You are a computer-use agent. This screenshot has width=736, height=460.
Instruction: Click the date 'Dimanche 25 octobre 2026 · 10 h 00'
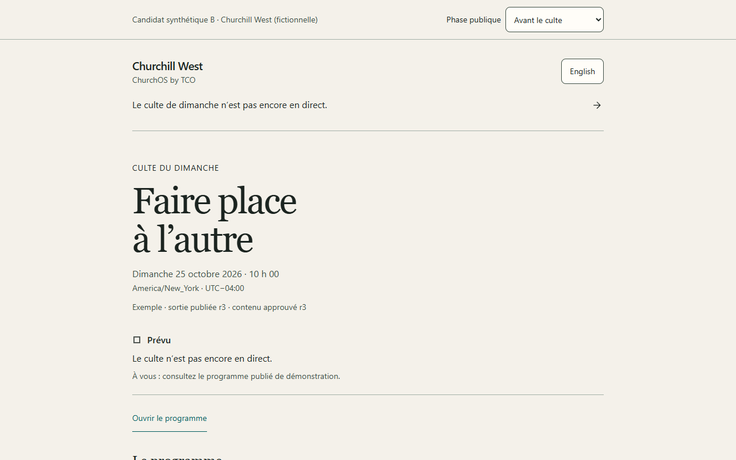[205, 274]
